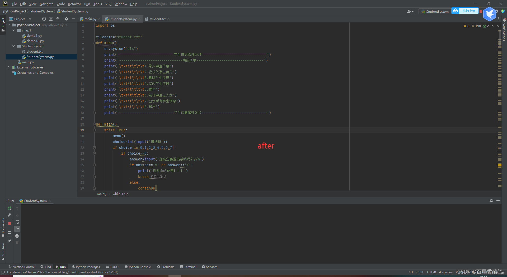Viewport: 507px width, 277px height.
Task: Open the Terminal tool window
Action: [188, 267]
